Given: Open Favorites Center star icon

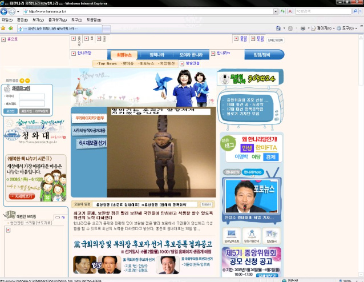Looking at the screenshot, I should pyautogui.click(x=3, y=29).
